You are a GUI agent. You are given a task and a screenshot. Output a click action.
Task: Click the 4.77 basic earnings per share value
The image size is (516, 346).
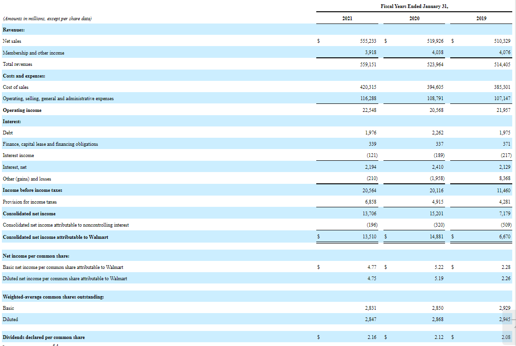point(371,267)
